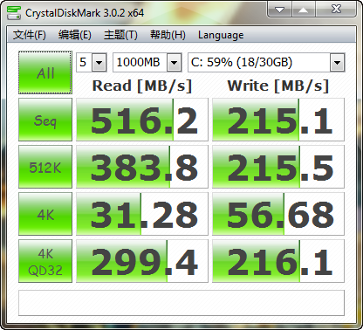363x330 pixels.
Task: Open the 帮助(H) menu
Action: [x=168, y=35]
